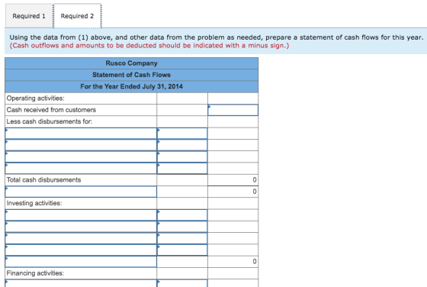The width and height of the screenshot is (427, 287).
Task: Click the 'Total cash disbursements' label
Action: tap(44, 180)
